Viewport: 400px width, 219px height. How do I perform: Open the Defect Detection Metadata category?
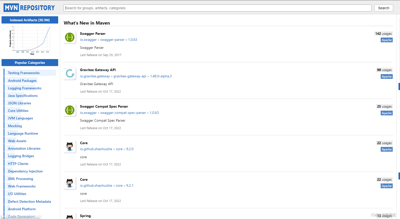(x=30, y=201)
